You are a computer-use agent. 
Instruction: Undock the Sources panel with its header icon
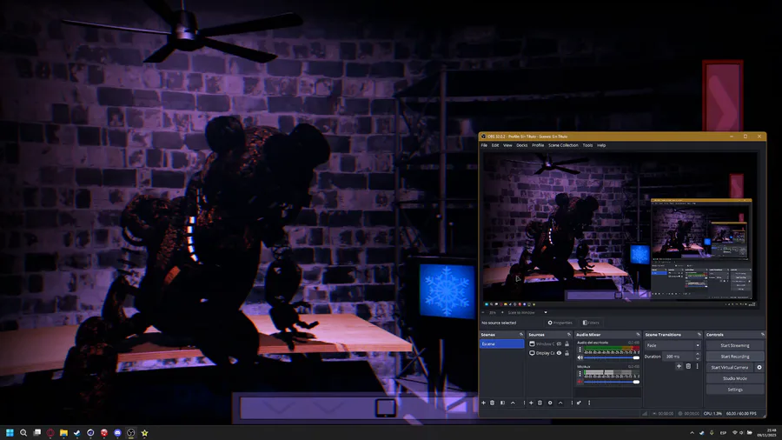(x=568, y=335)
